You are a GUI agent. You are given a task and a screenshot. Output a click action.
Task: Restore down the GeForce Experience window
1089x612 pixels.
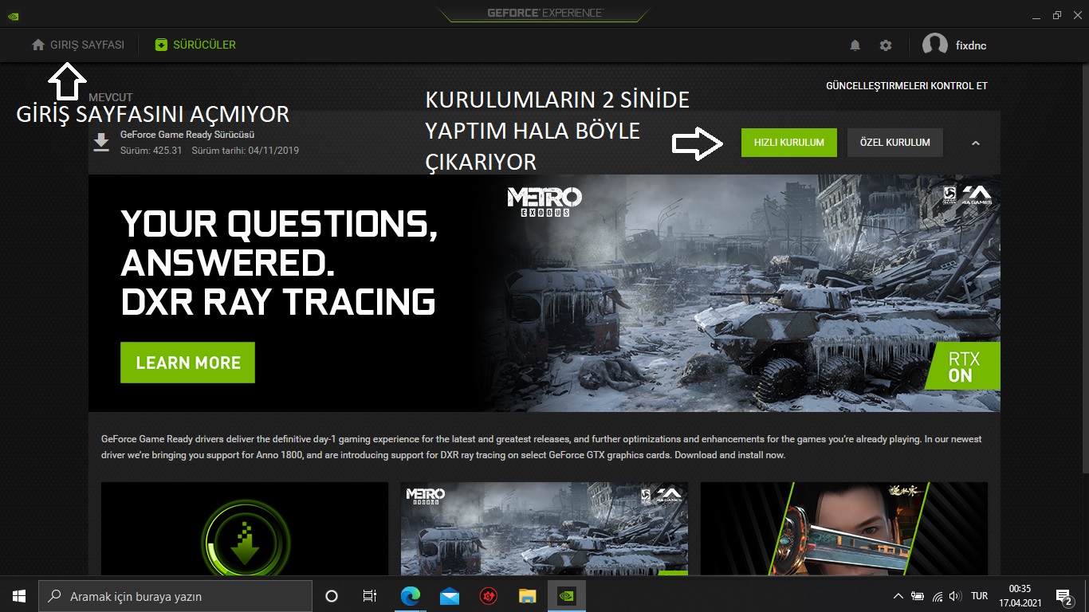pyautogui.click(x=1057, y=15)
